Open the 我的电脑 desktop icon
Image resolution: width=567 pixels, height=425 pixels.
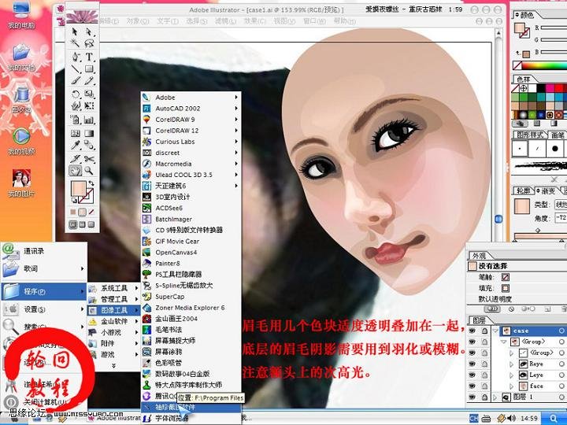21,14
